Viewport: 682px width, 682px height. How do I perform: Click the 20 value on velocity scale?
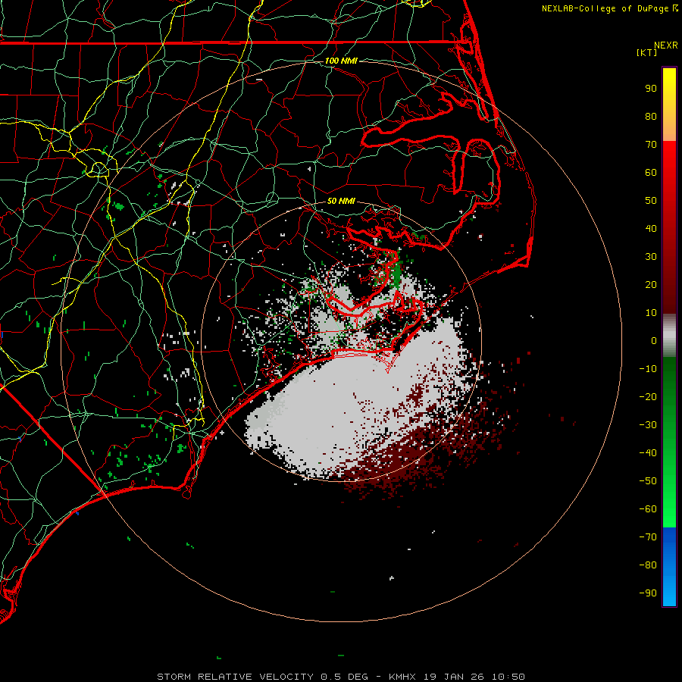(x=651, y=285)
